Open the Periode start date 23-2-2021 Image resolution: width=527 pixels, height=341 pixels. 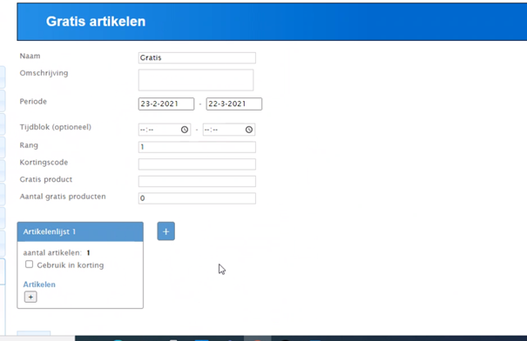click(x=166, y=104)
